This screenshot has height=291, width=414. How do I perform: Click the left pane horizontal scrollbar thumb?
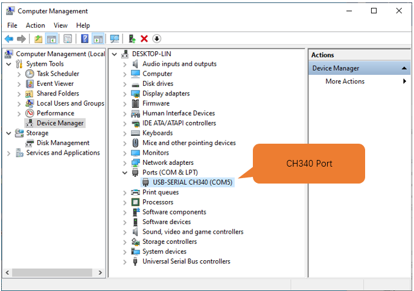click(52, 272)
